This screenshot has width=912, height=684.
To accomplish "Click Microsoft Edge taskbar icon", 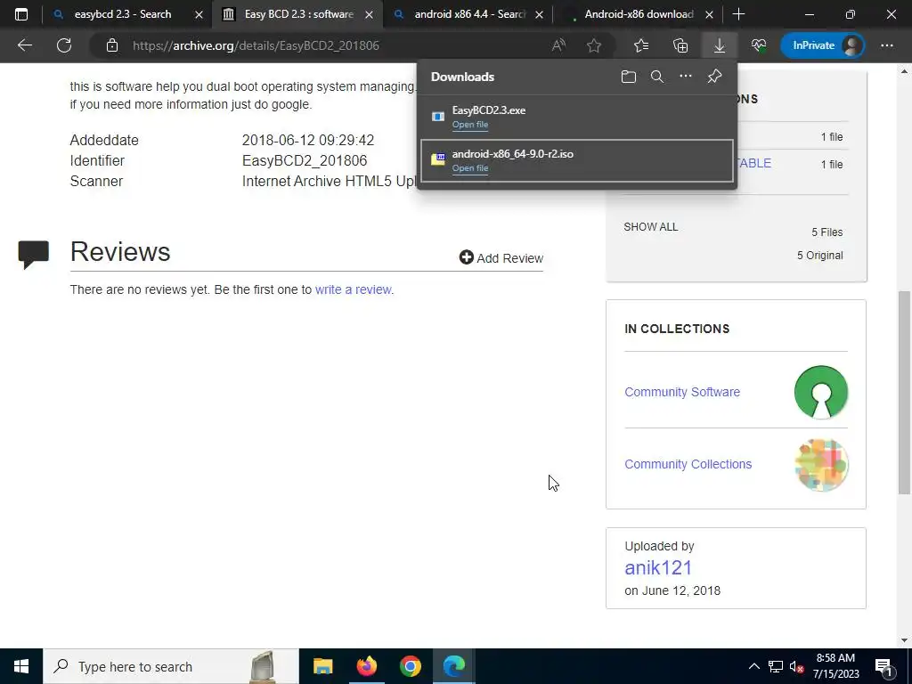I will click(x=453, y=666).
